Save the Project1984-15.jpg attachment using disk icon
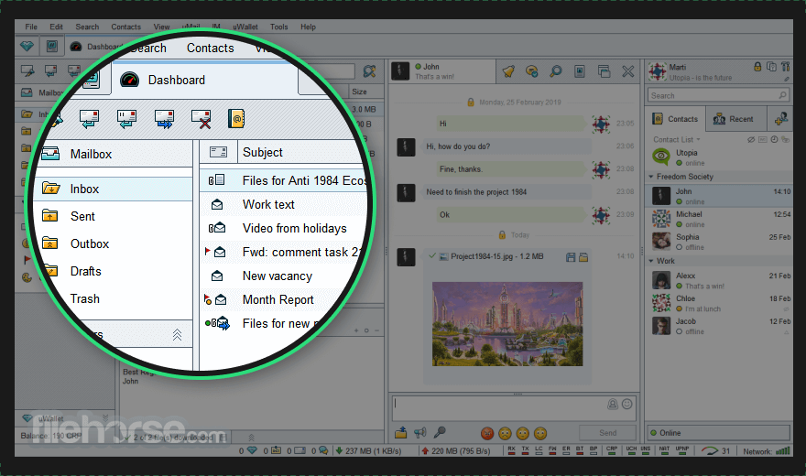The height and width of the screenshot is (476, 806). [571, 257]
